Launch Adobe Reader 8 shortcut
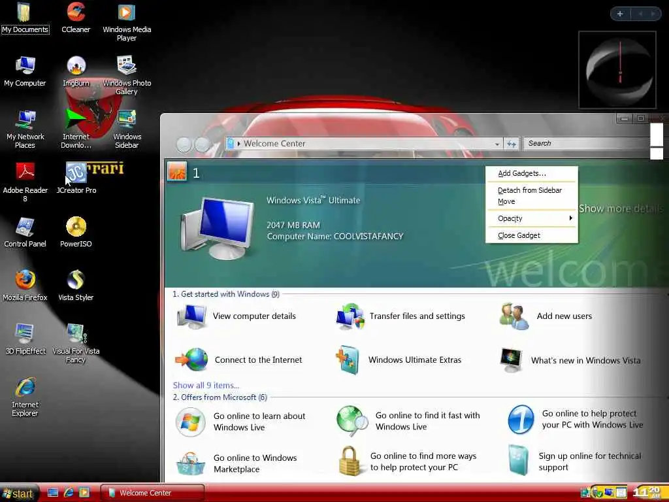Viewport: 669px width, 502px height. pos(25,182)
